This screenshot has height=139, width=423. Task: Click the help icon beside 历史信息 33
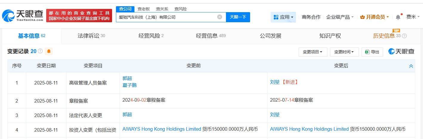pyautogui.click(x=404, y=36)
